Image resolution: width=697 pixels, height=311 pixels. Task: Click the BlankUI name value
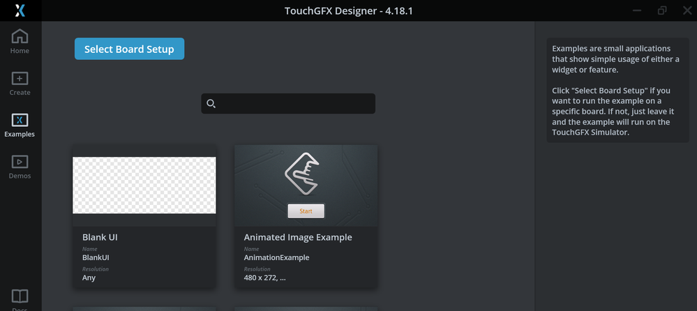click(96, 258)
